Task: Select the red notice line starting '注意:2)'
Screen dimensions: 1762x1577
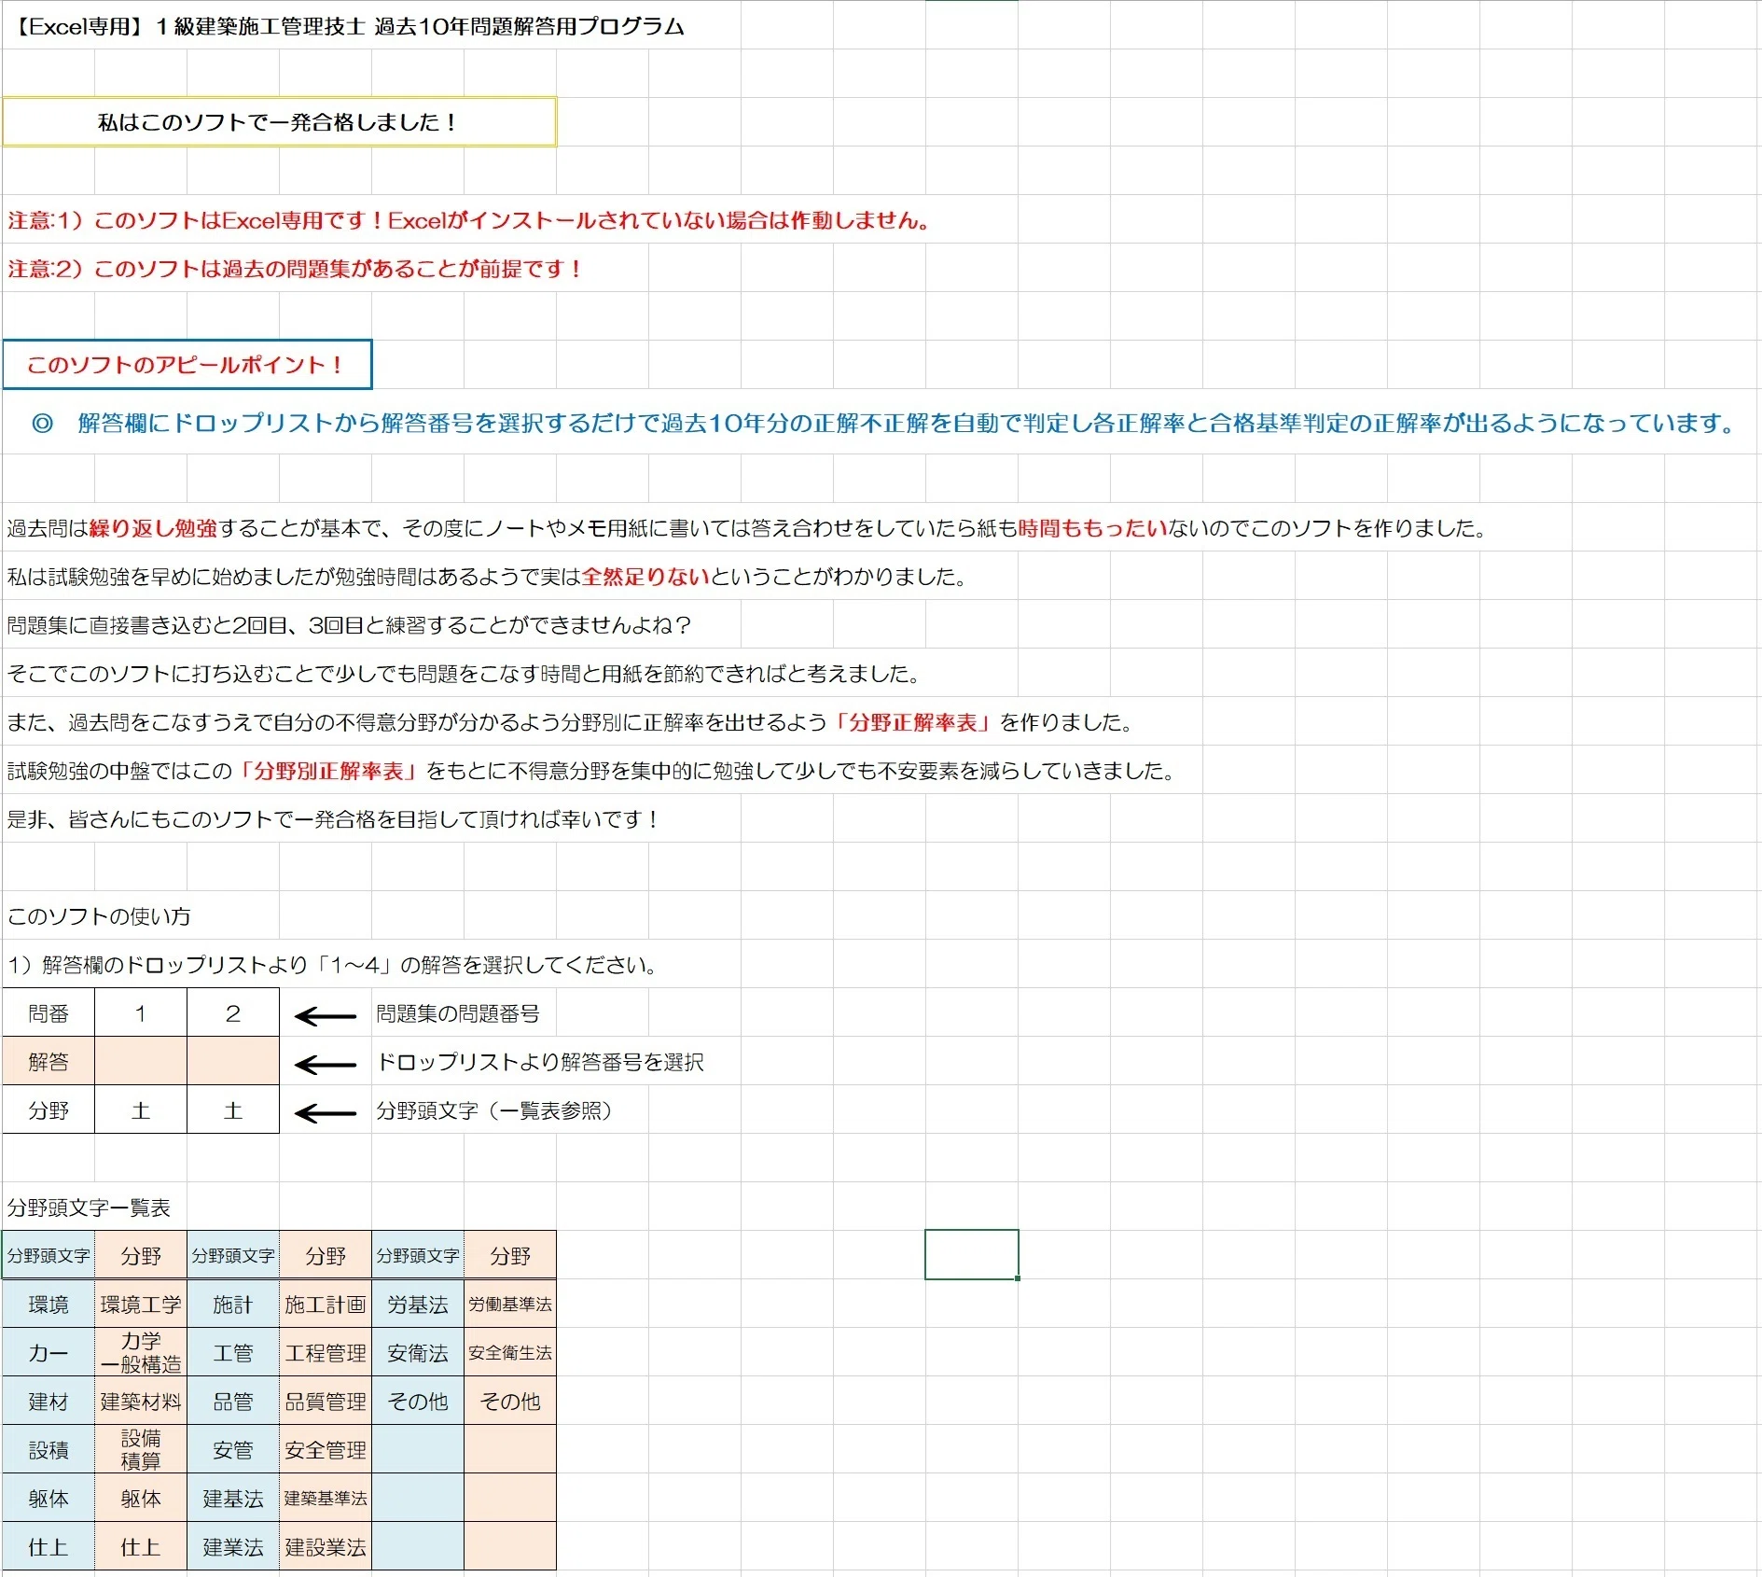Action: (296, 269)
